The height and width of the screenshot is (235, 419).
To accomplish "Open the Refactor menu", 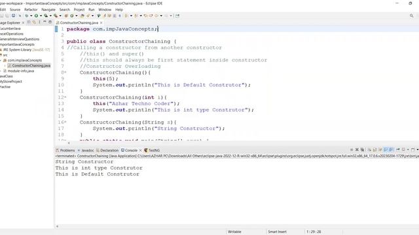I will point(31,10).
